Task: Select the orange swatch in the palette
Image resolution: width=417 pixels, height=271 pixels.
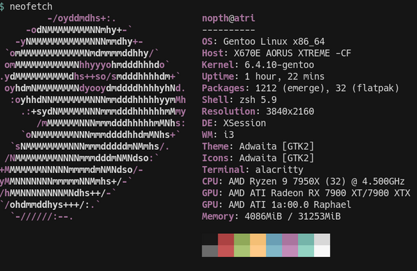Action: pos(258,239)
